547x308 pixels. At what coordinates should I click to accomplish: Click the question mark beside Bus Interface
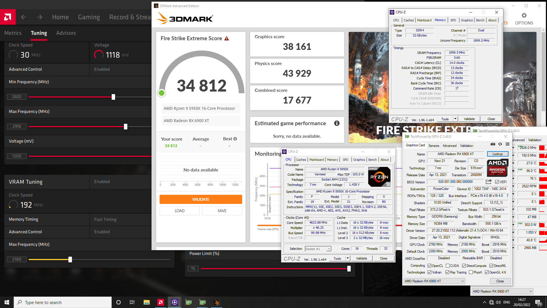[x=507, y=196]
